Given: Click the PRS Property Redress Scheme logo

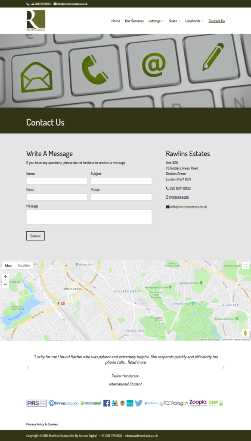Looking at the screenshot, I should tap(37, 403).
